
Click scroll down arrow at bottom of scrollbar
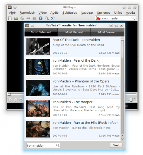click(122, 139)
